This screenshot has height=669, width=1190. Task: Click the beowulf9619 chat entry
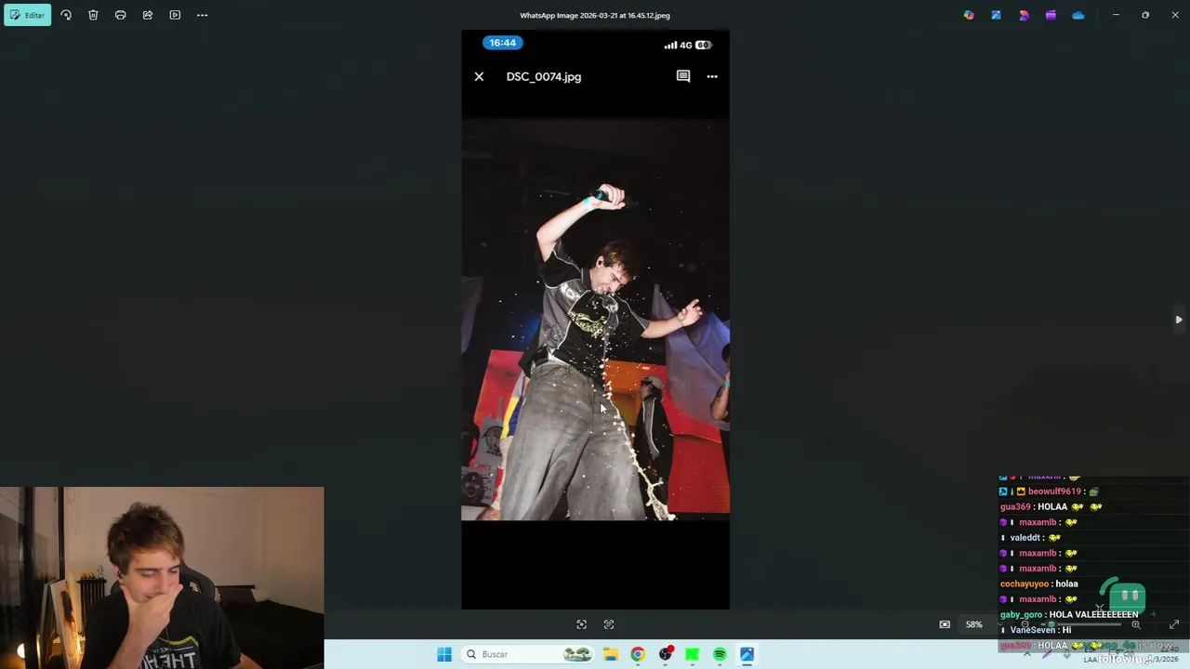coord(1050,491)
